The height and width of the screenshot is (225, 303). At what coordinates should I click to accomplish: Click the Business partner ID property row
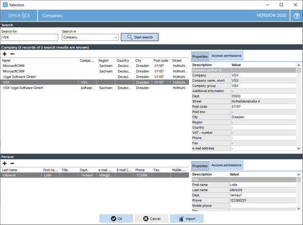tap(244, 70)
